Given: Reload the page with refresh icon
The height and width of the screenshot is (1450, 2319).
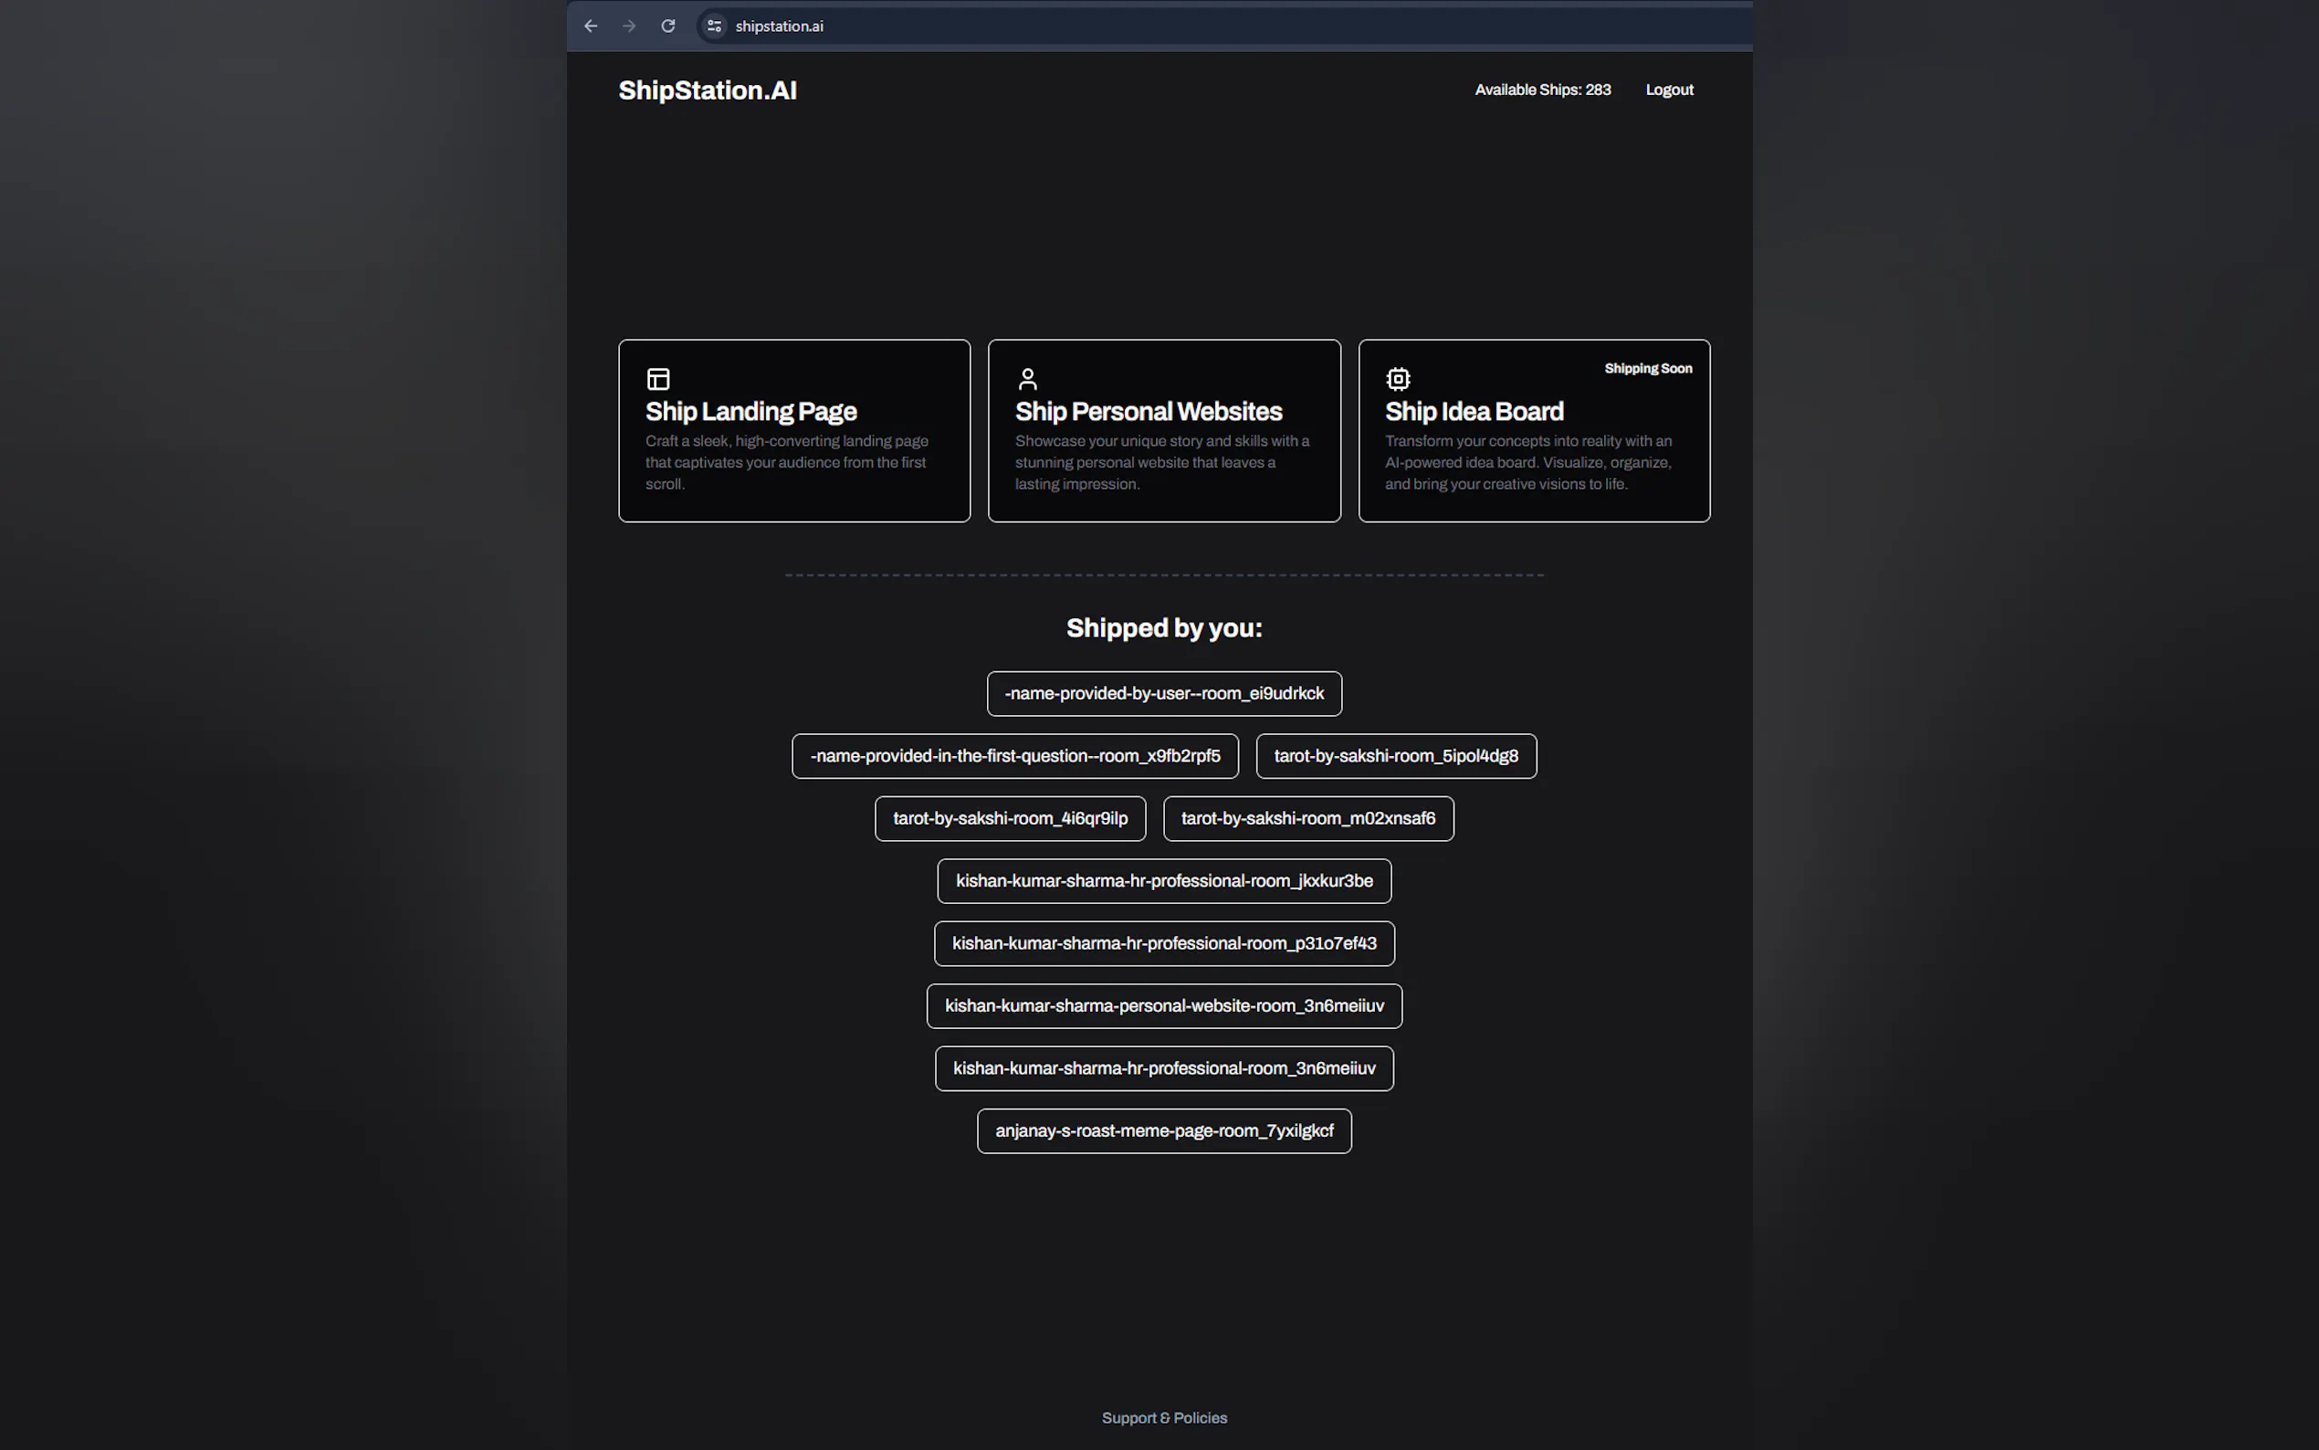Looking at the screenshot, I should tap(668, 26).
